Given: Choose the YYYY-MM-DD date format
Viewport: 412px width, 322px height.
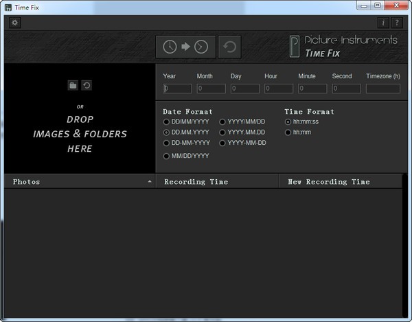Looking at the screenshot, I should [222, 143].
